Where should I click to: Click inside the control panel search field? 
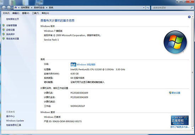pyautogui.click(x=171, y=8)
